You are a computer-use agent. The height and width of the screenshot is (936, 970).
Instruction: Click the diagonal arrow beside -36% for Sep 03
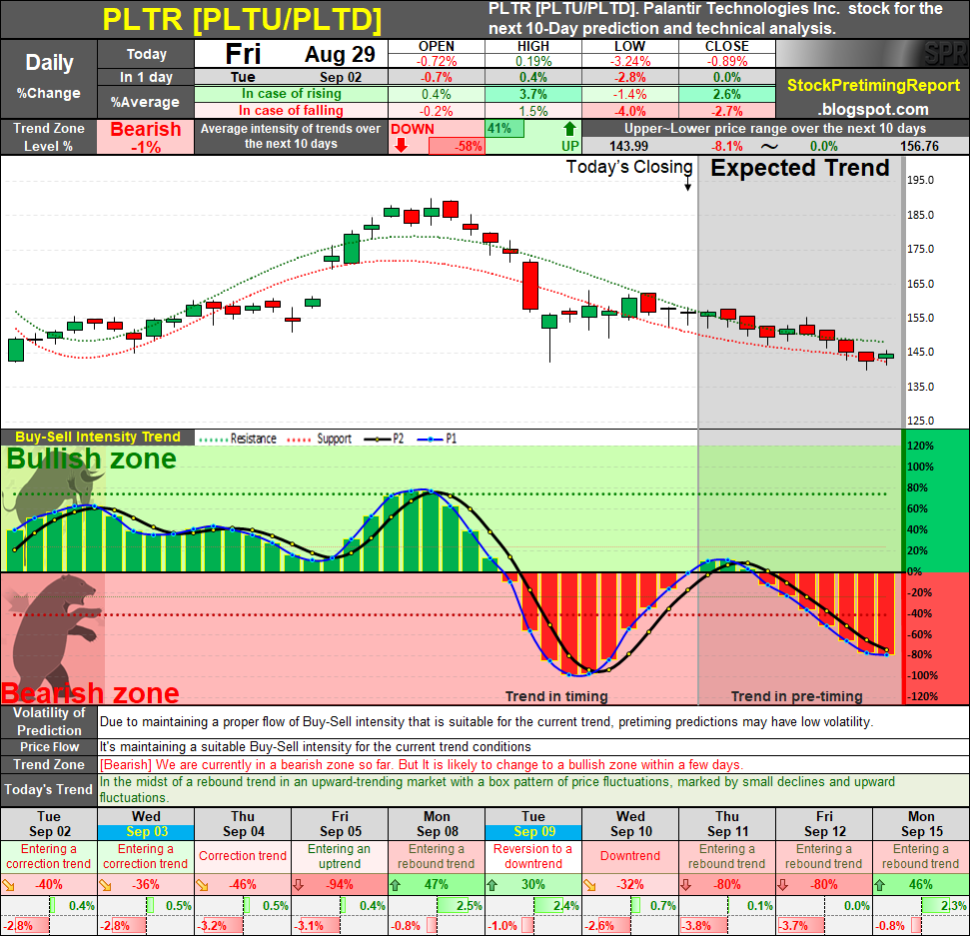106,885
